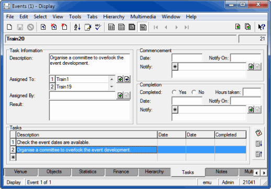This screenshot has width=271, height=189.
Task: Click the Assigned By input field
Action: (82, 96)
